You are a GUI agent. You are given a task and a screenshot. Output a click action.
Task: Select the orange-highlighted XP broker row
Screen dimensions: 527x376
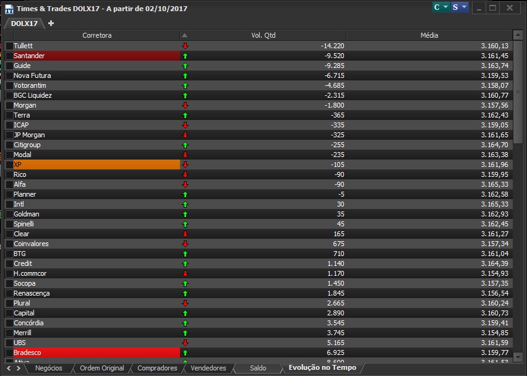(x=259, y=164)
